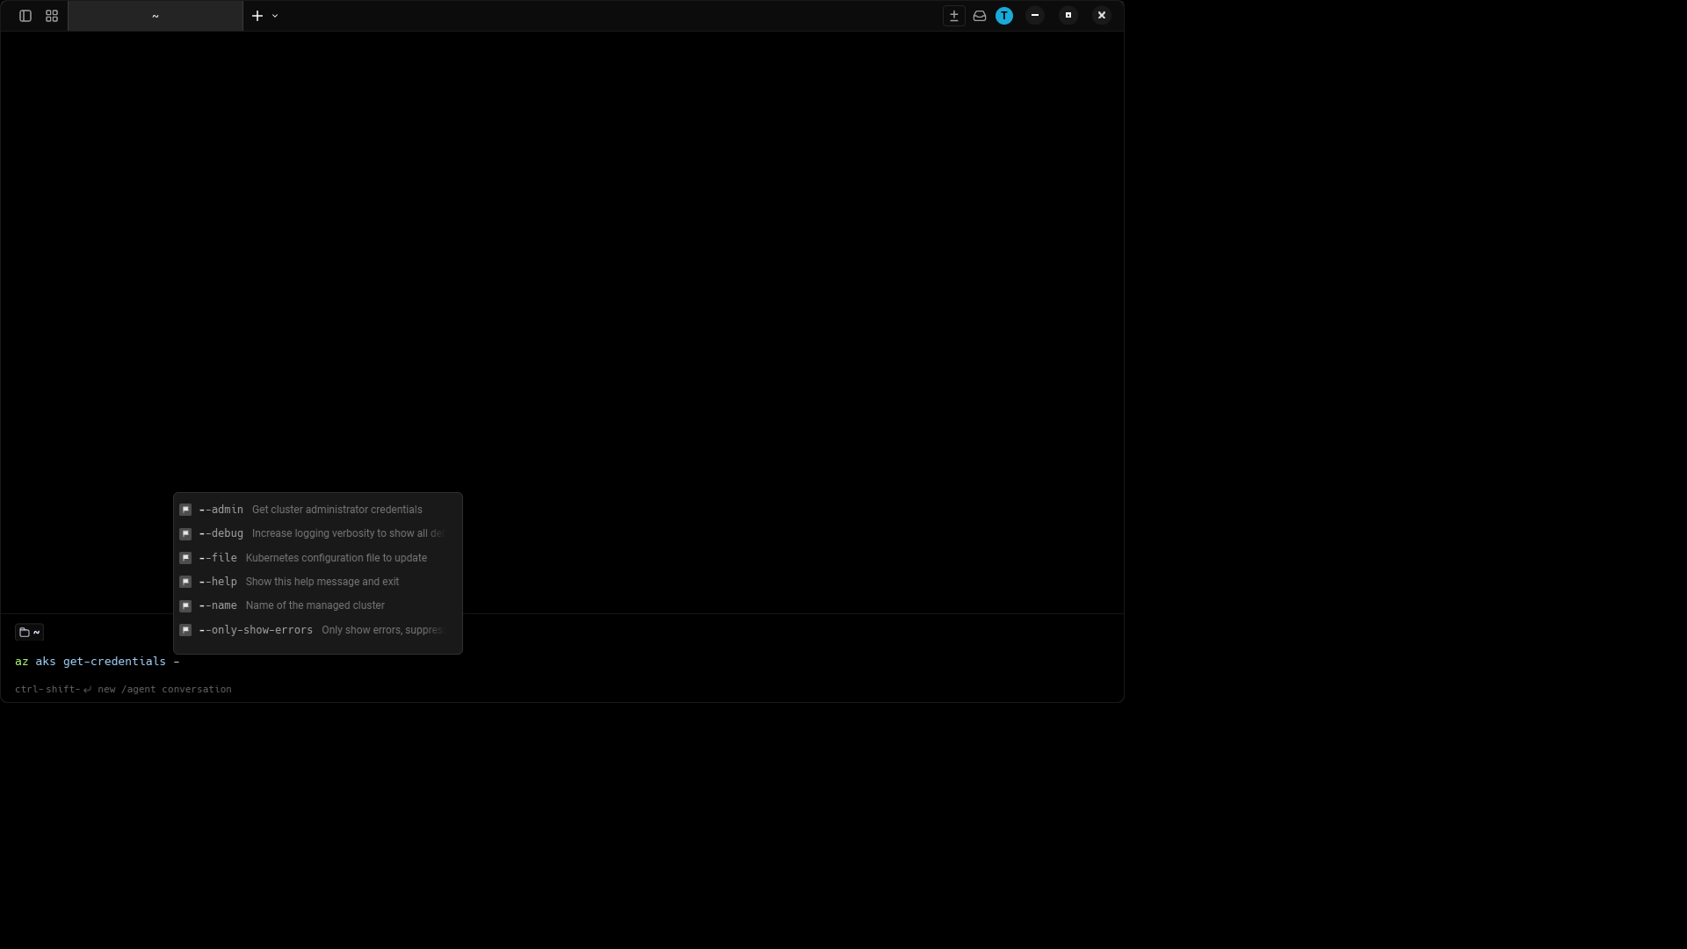Focus the command input line
Screen dimensions: 1687x949
(562, 662)
